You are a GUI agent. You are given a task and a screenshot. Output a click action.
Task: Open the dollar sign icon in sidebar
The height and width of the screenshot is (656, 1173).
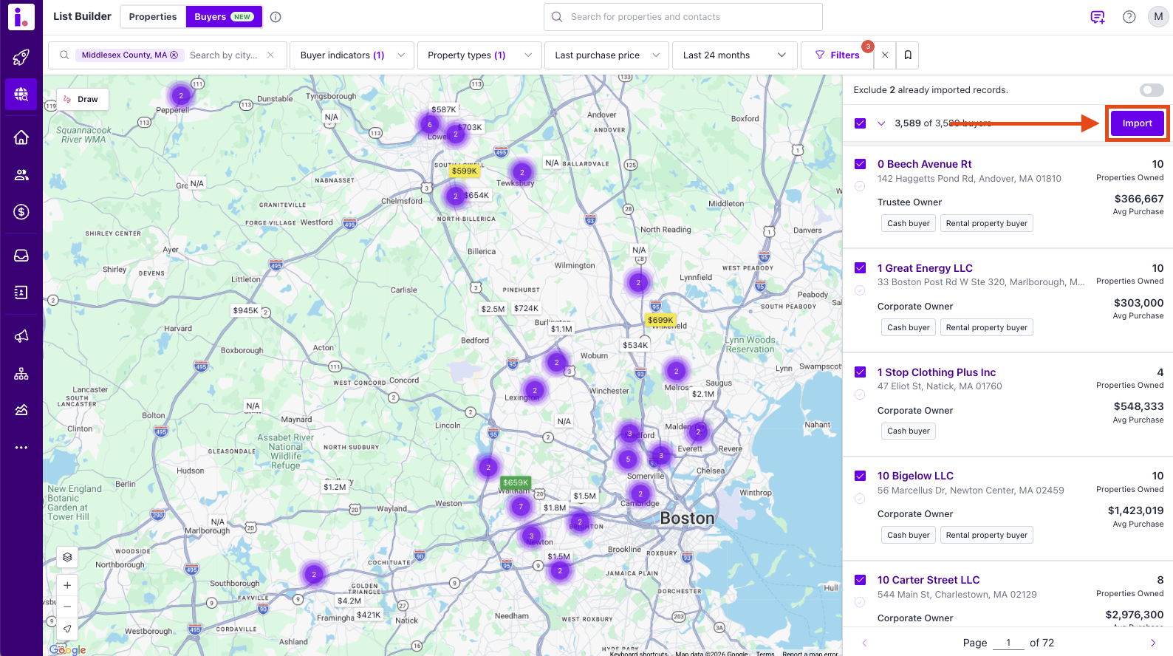click(21, 212)
